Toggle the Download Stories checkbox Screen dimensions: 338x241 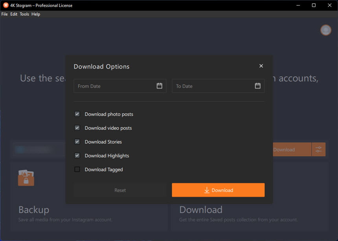pyautogui.click(x=77, y=142)
